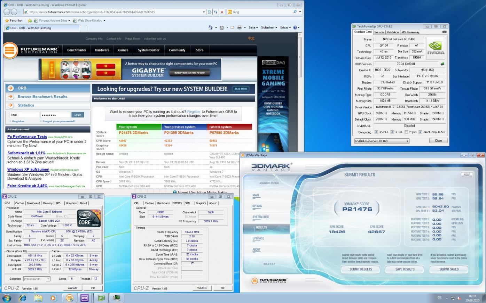This screenshot has height=303, width=486.
Task: Open the Register link in welcome message
Action: click(x=194, y=112)
